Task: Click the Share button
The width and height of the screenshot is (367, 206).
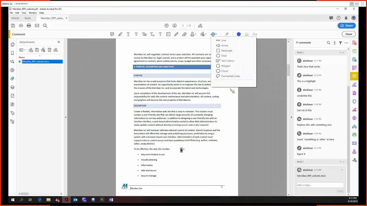Action: tap(347, 25)
